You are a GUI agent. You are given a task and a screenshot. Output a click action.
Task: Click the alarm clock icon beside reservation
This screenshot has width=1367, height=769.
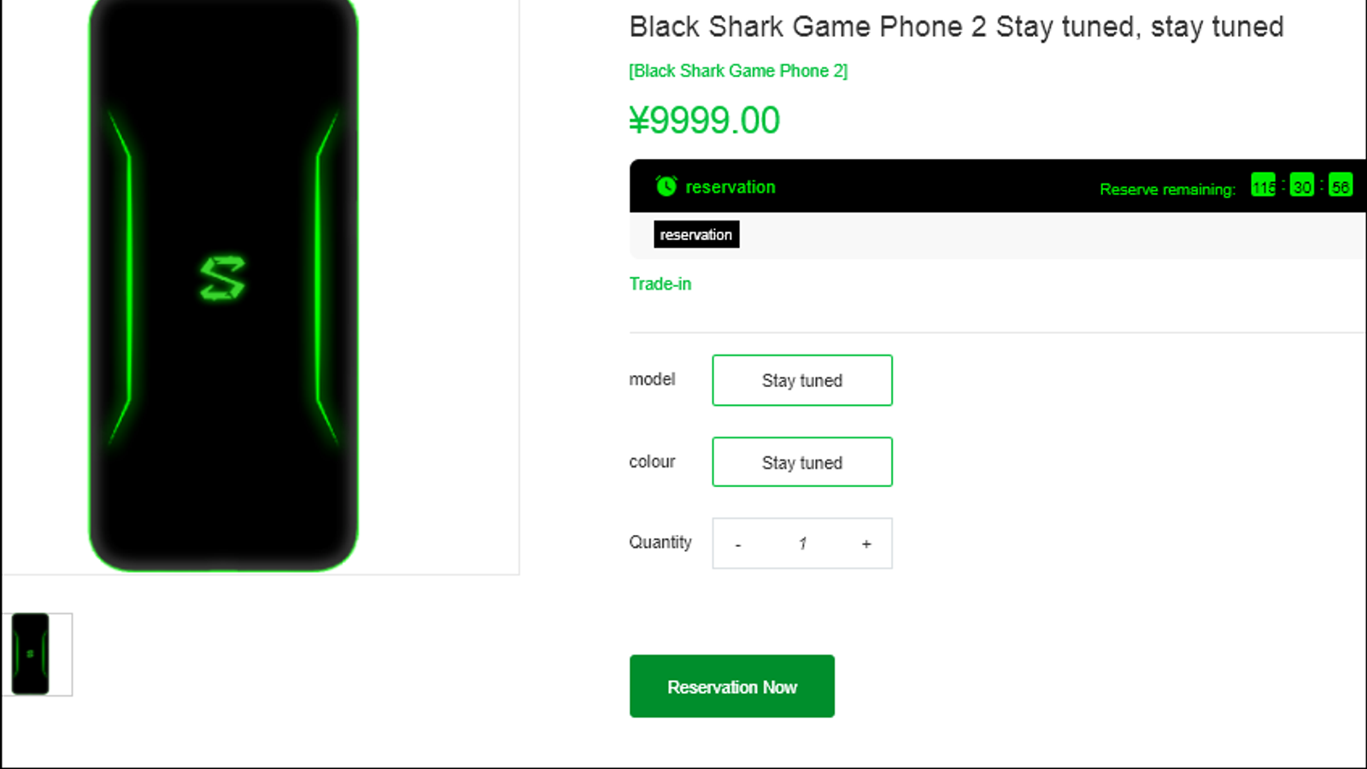tap(666, 186)
